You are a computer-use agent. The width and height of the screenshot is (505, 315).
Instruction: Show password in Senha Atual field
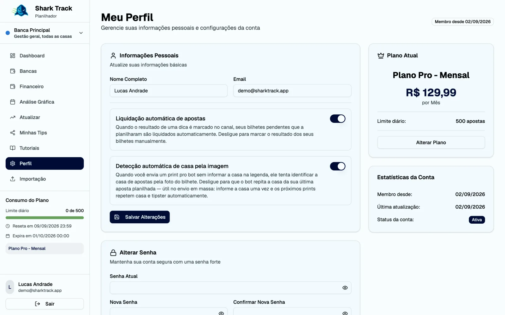345,288
